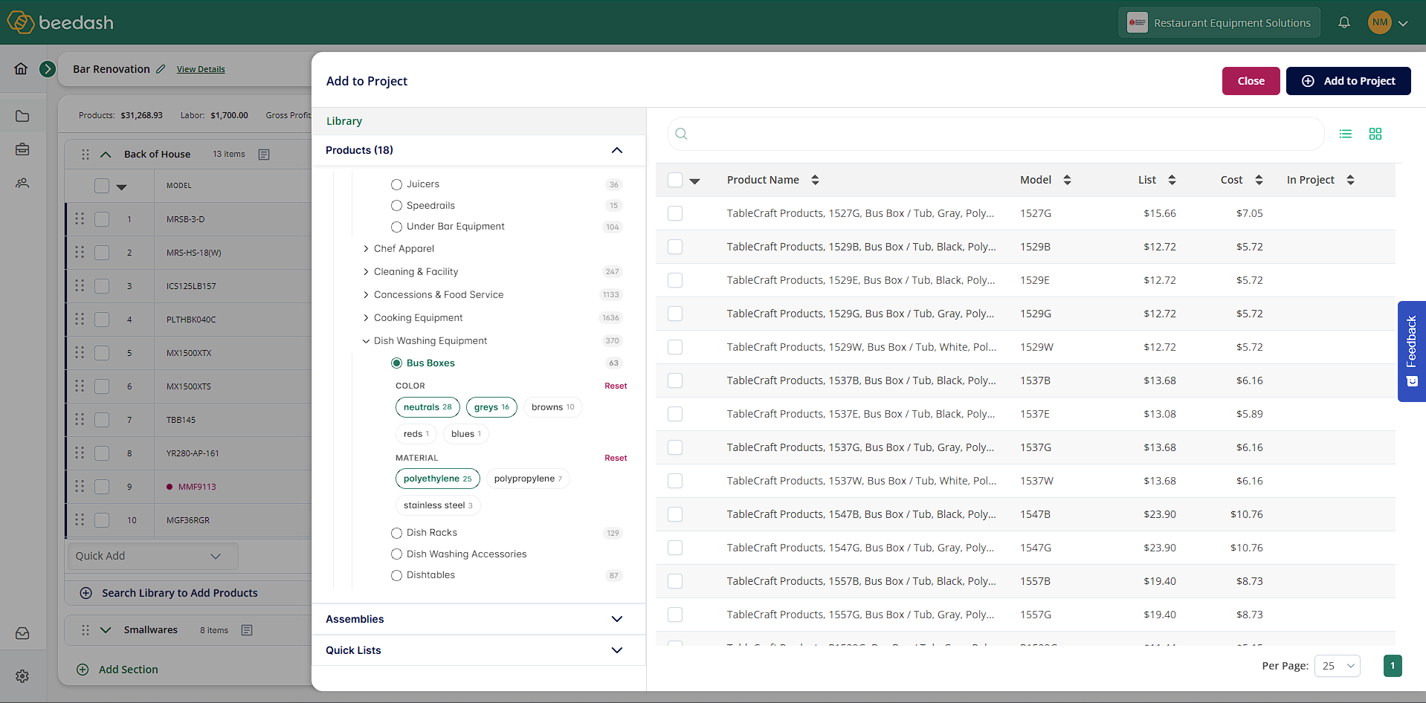Tick select-all checkbox in product table header
Image resolution: width=1426 pixels, height=703 pixels.
point(675,180)
